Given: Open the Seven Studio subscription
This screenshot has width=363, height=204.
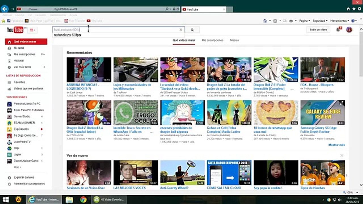Looking at the screenshot, I should tap(22, 116).
